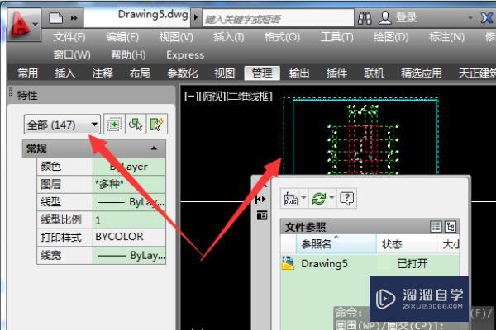Switch to the 注释 ribbon tab

(x=103, y=73)
